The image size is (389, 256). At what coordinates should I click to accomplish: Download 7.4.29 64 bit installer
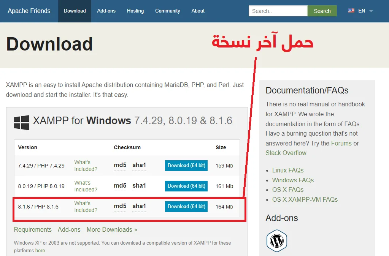[x=186, y=166]
